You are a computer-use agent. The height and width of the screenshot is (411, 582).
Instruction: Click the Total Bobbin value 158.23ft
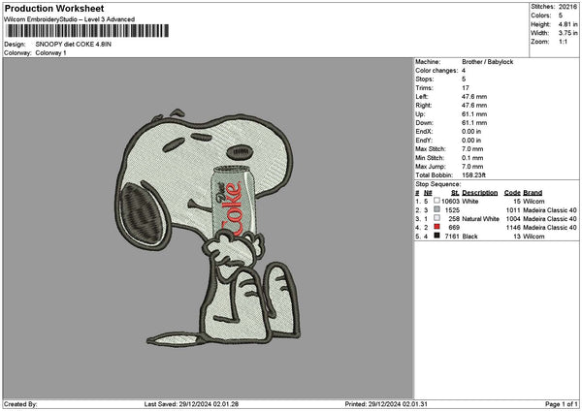[473, 175]
